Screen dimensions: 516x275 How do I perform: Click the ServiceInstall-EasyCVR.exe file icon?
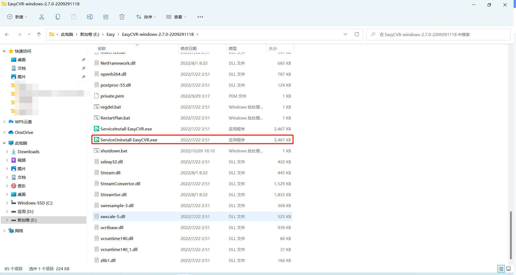[x=97, y=129]
